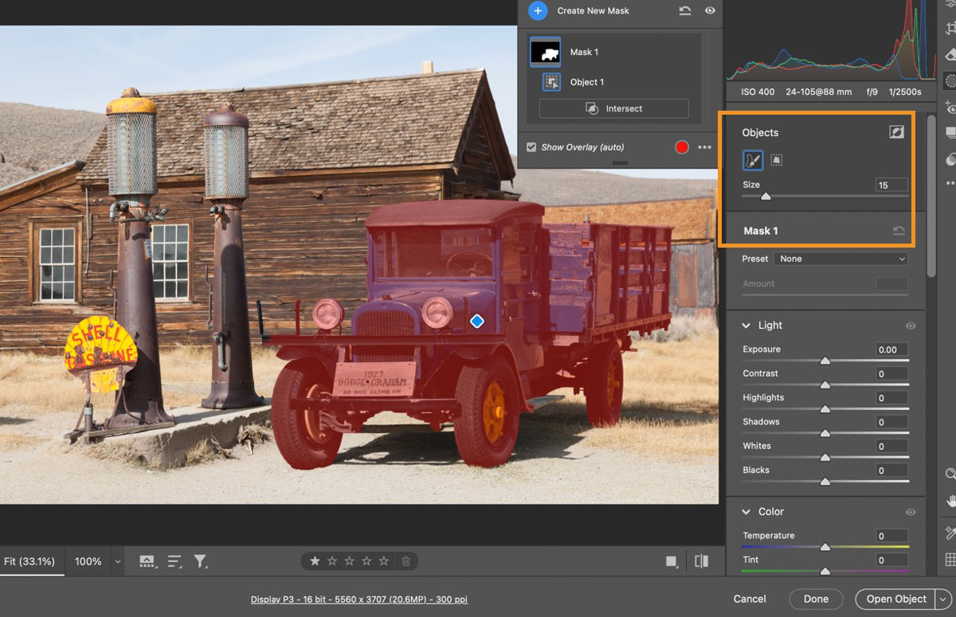Screen dimensions: 956x617
Task: Open the Masking tool in the right toolbar
Action: point(950,80)
